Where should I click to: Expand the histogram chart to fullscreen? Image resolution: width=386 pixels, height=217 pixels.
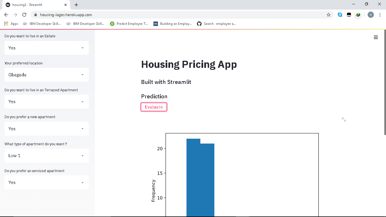click(344, 120)
